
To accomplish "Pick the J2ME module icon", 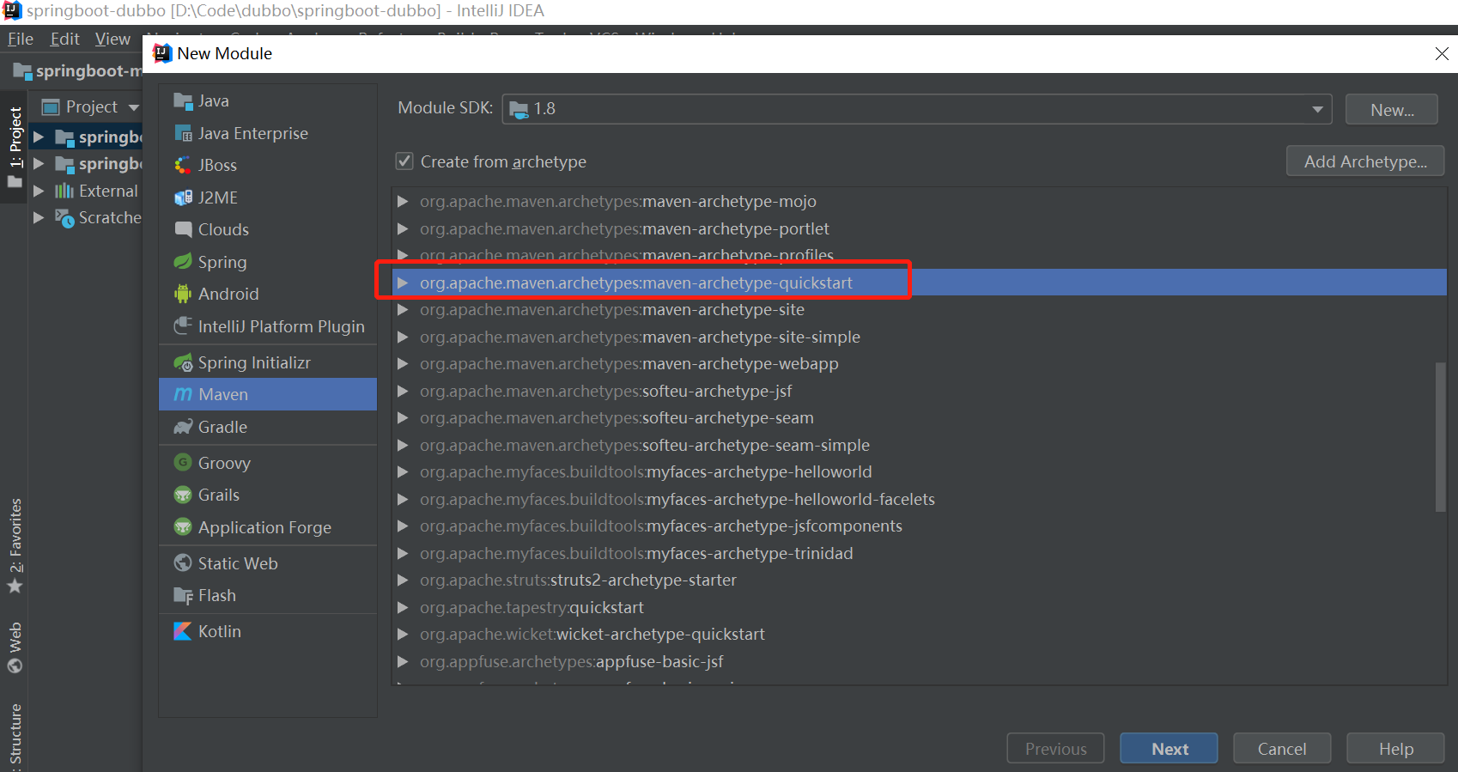I will coord(183,198).
